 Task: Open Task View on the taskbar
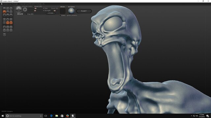pyautogui.click(x=46, y=116)
